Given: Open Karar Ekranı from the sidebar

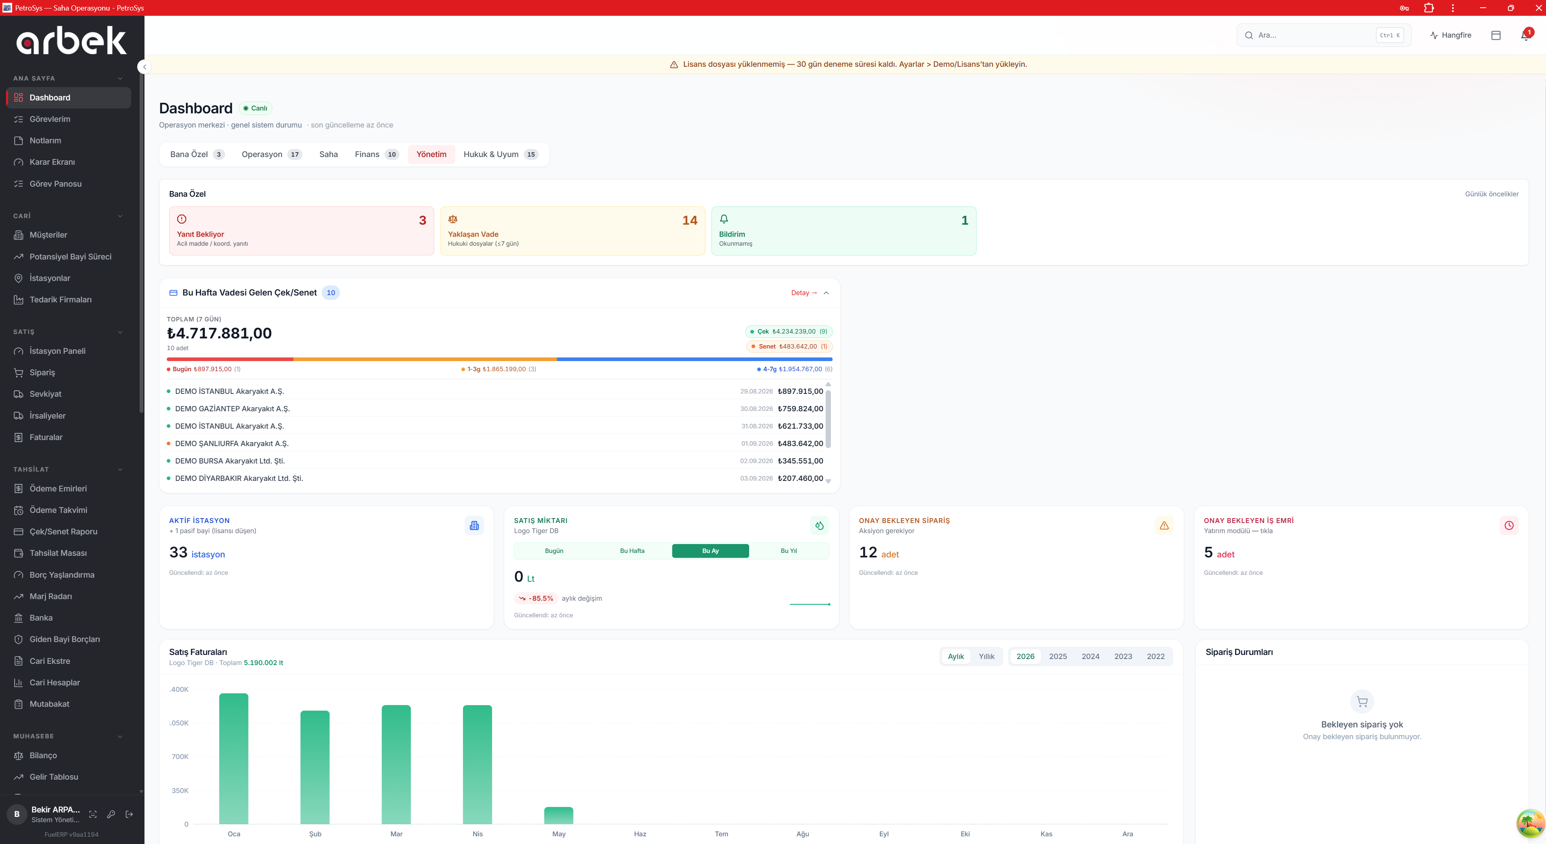Looking at the screenshot, I should (68, 162).
